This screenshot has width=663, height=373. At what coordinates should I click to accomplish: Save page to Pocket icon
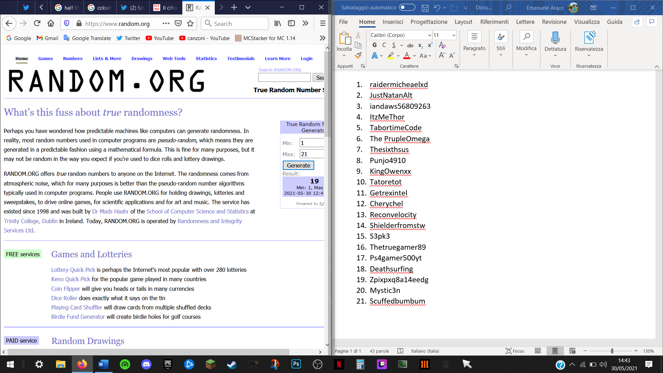pyautogui.click(x=178, y=23)
